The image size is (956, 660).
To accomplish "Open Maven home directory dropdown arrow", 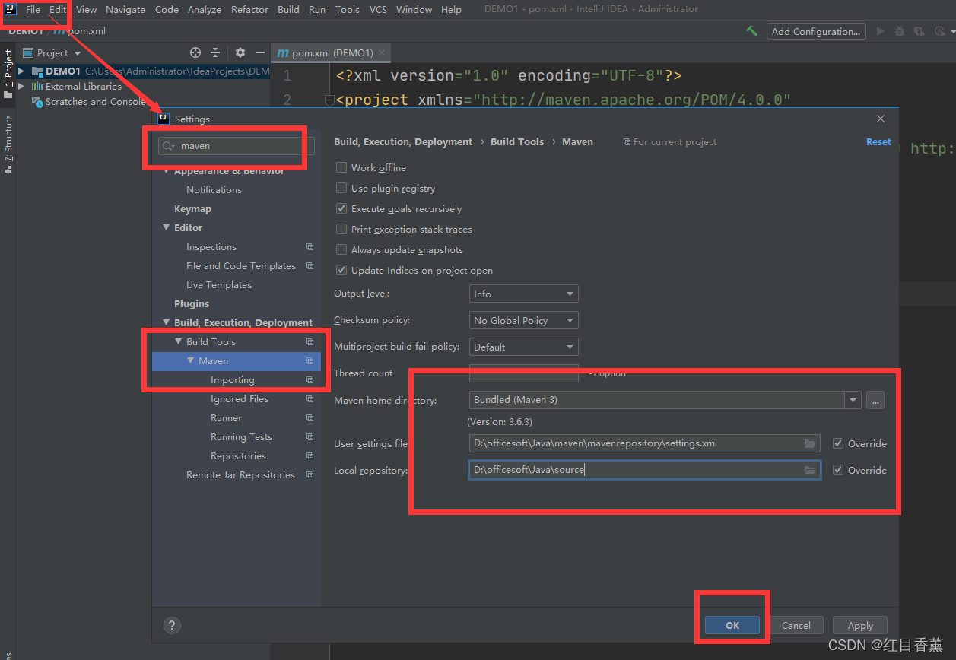I will 853,400.
